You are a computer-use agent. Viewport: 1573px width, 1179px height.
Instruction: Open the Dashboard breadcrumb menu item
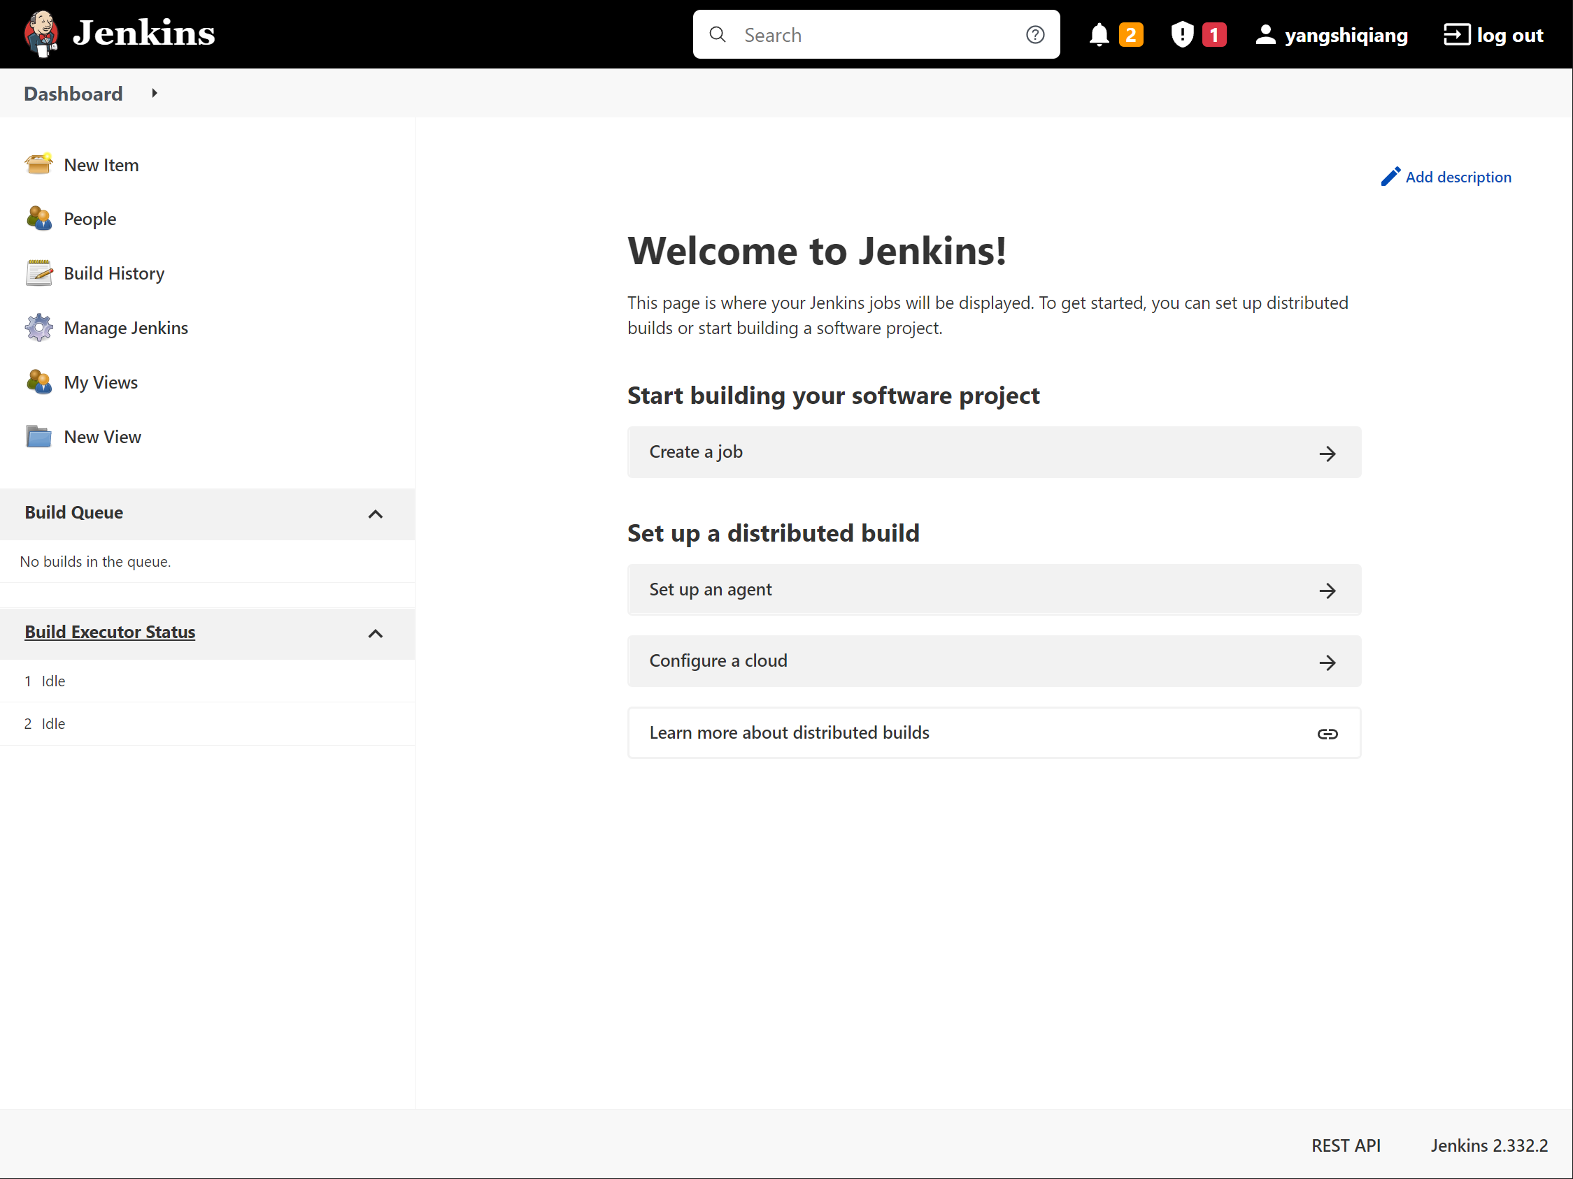click(x=73, y=93)
